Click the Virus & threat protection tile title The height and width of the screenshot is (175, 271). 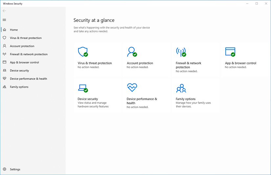(x=95, y=63)
